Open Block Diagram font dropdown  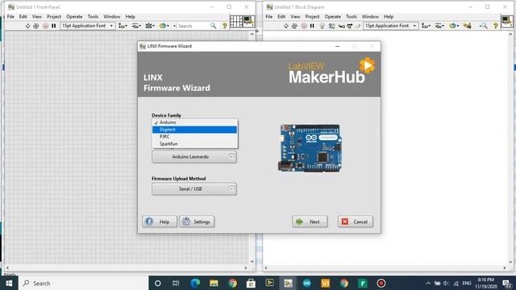390,26
